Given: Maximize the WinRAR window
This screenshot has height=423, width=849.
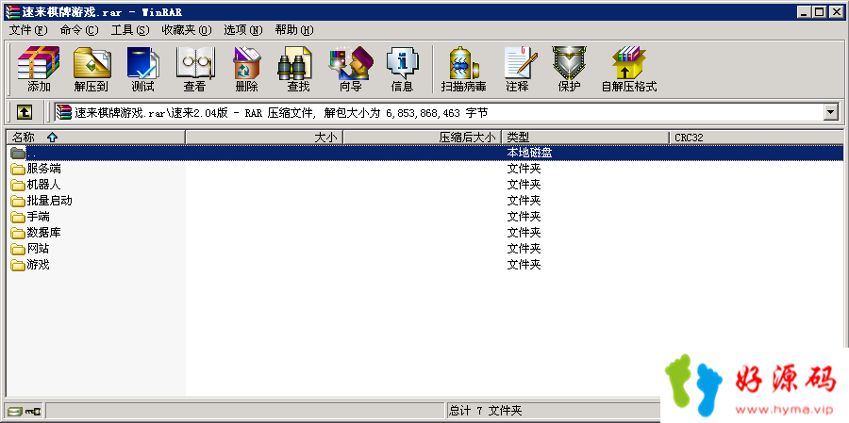Looking at the screenshot, I should click(x=819, y=12).
